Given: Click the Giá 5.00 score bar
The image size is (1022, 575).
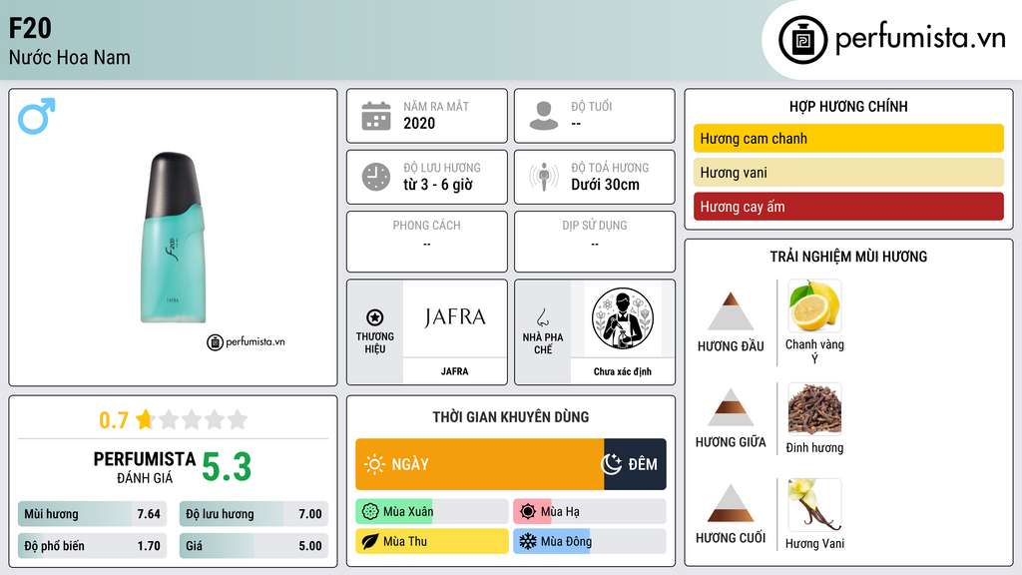Looking at the screenshot, I should [254, 546].
